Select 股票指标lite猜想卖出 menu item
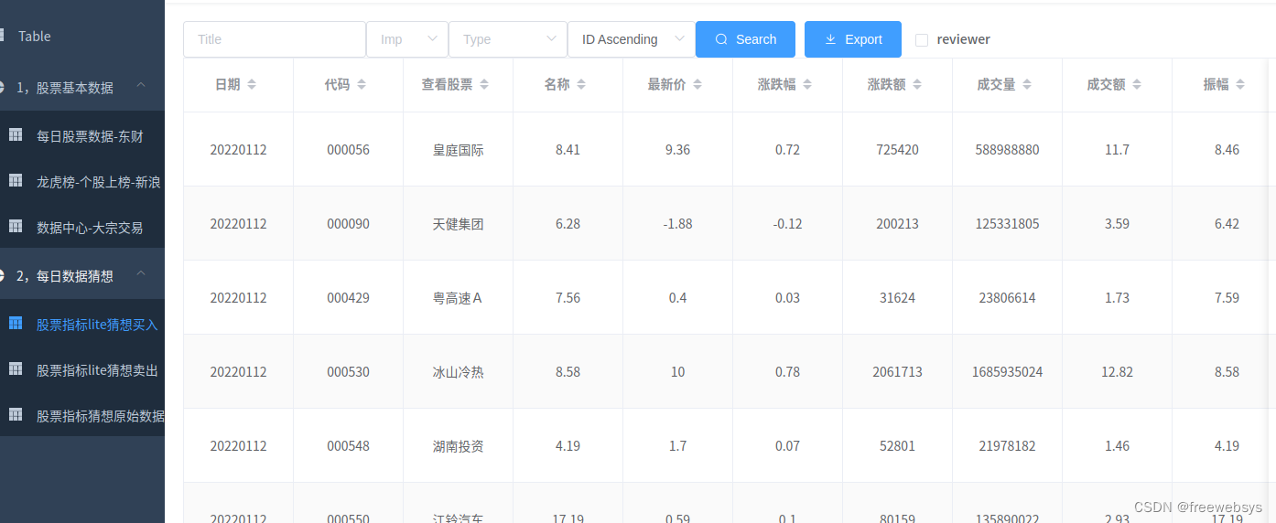 (x=82, y=369)
